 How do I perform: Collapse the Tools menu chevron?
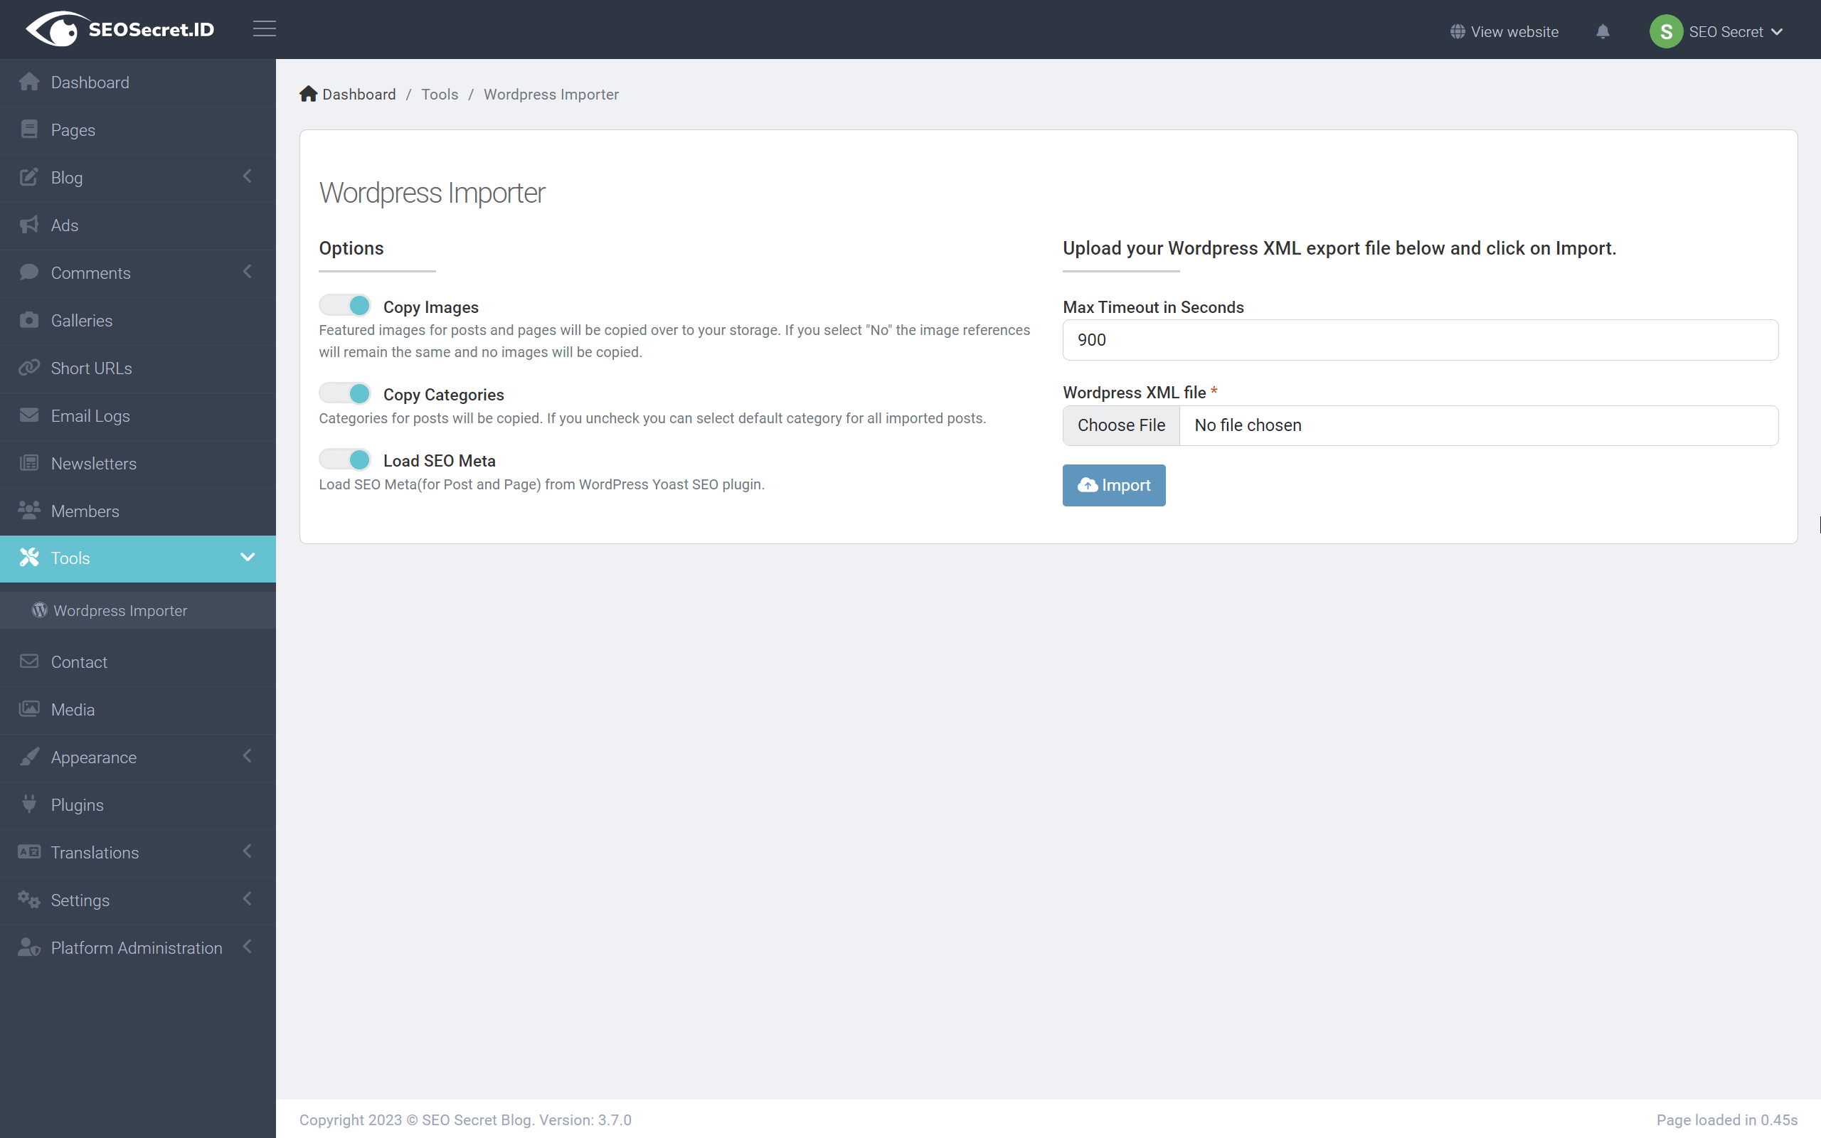pyautogui.click(x=247, y=558)
